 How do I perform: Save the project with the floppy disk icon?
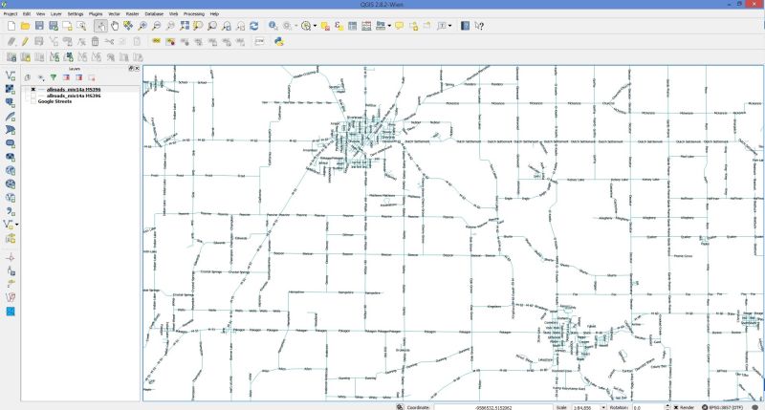point(39,26)
